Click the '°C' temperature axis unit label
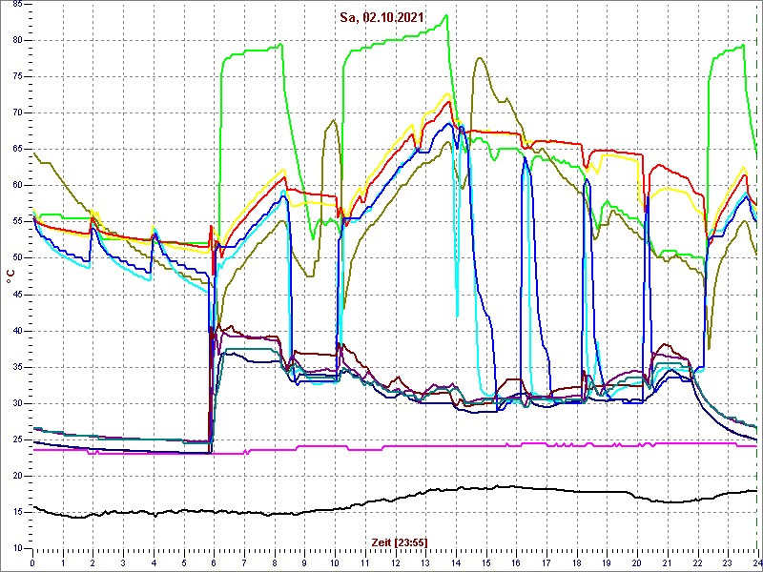This screenshot has width=763, height=572. (10, 277)
